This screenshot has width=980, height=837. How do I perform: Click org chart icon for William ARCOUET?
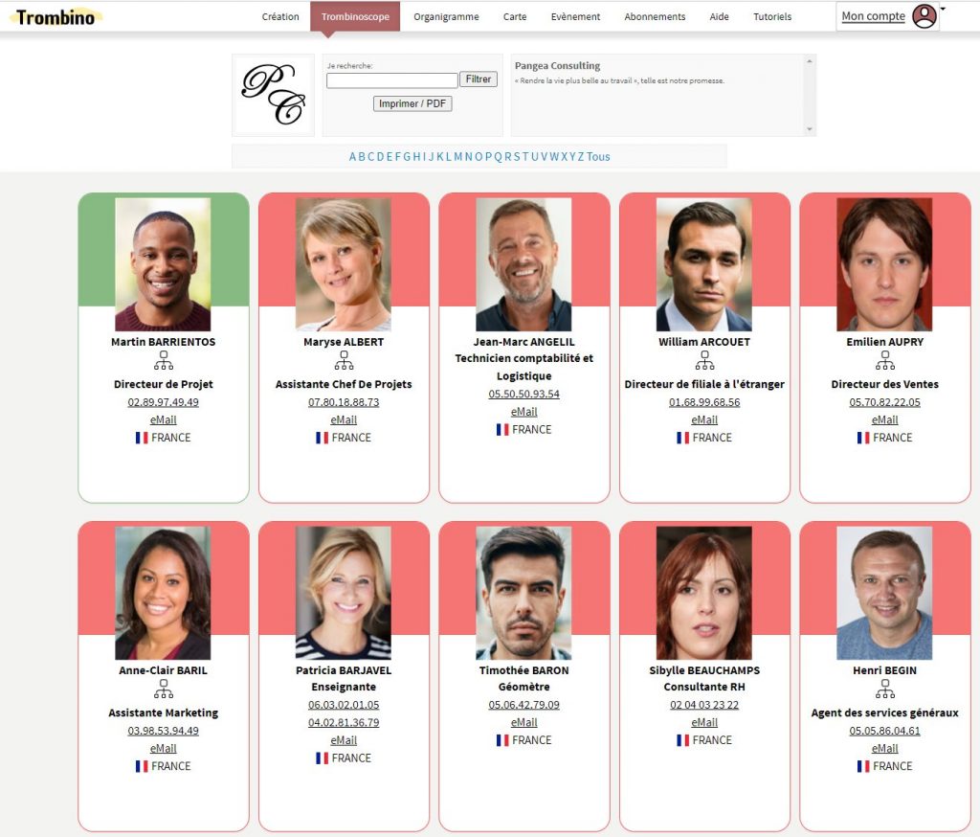coord(704,360)
